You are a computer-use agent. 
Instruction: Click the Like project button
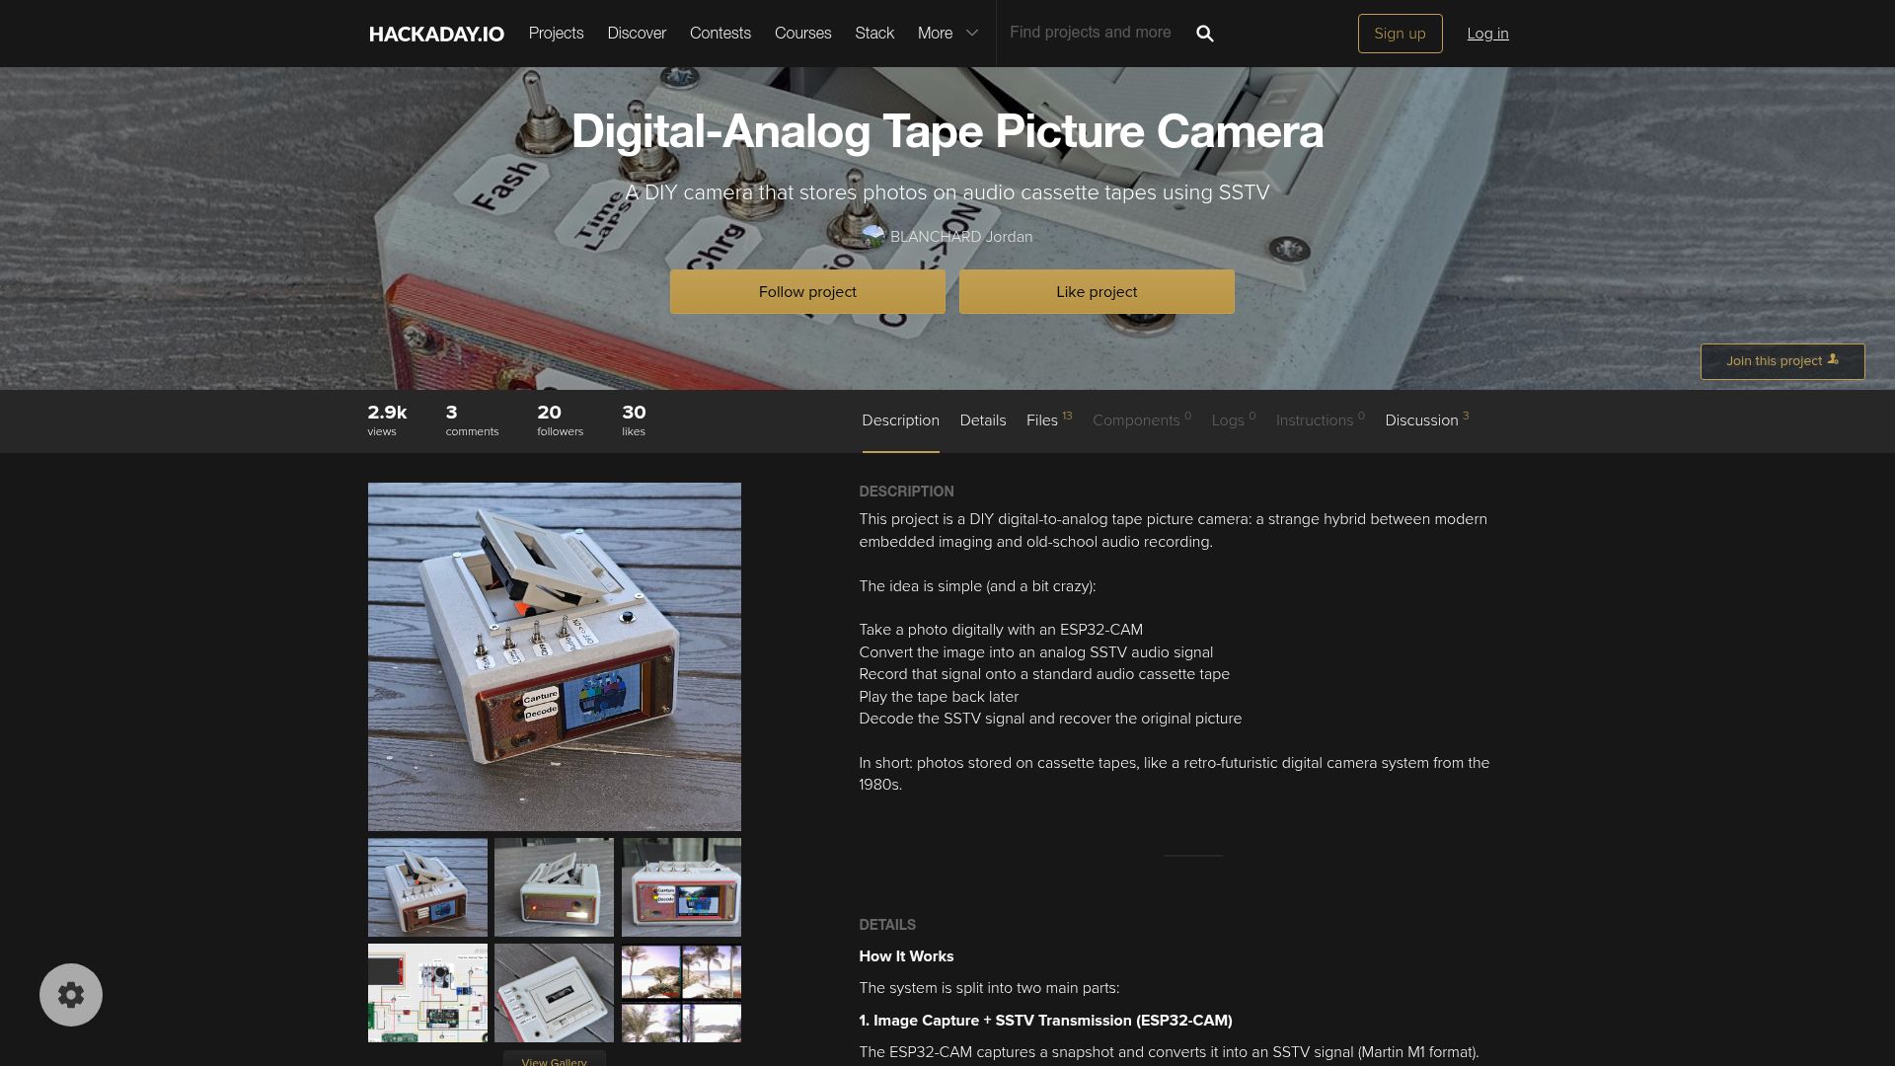(1097, 292)
